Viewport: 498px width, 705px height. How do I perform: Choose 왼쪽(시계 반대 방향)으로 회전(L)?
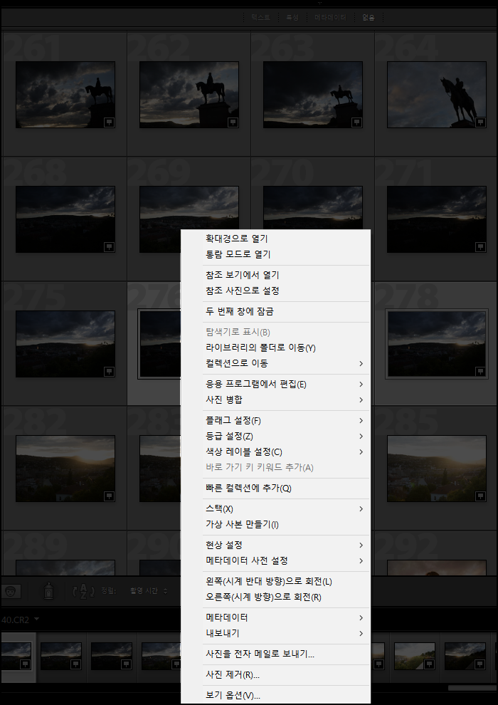(x=275, y=581)
